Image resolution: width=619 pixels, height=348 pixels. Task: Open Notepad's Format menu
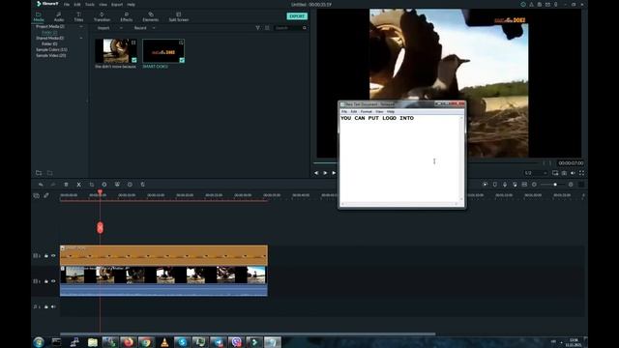366,112
